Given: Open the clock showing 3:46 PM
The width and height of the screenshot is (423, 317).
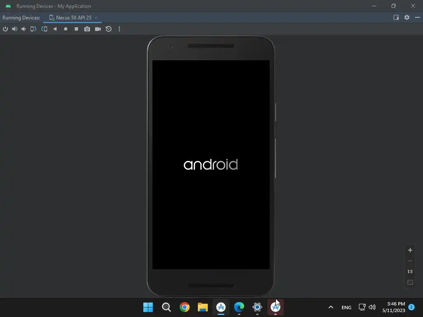Looking at the screenshot, I should coord(394,307).
